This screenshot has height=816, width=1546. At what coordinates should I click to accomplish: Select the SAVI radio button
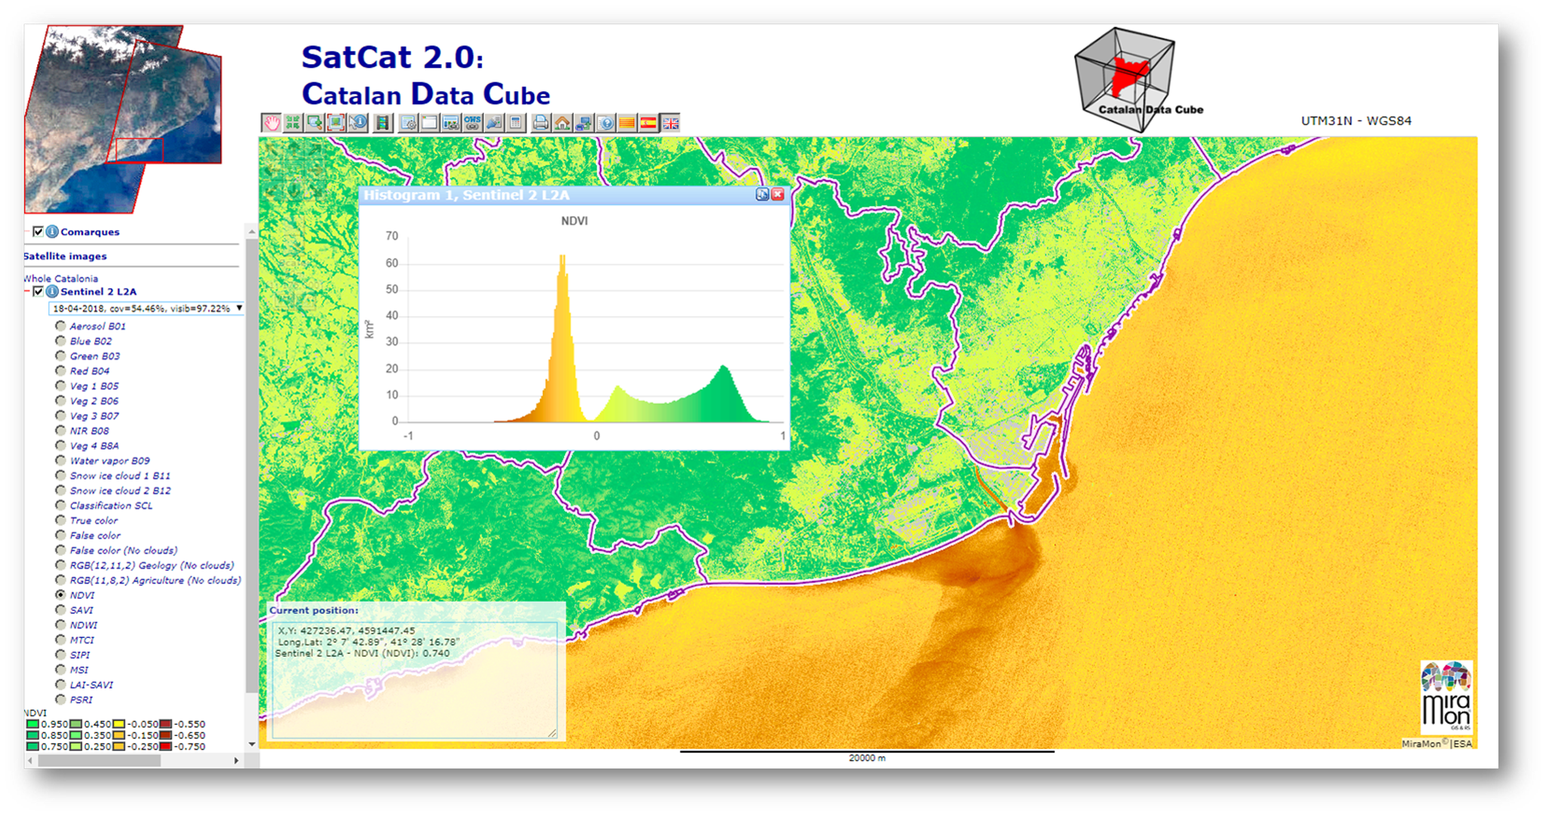pyautogui.click(x=60, y=609)
